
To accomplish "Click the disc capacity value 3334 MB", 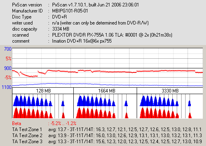I will coord(61,29).
